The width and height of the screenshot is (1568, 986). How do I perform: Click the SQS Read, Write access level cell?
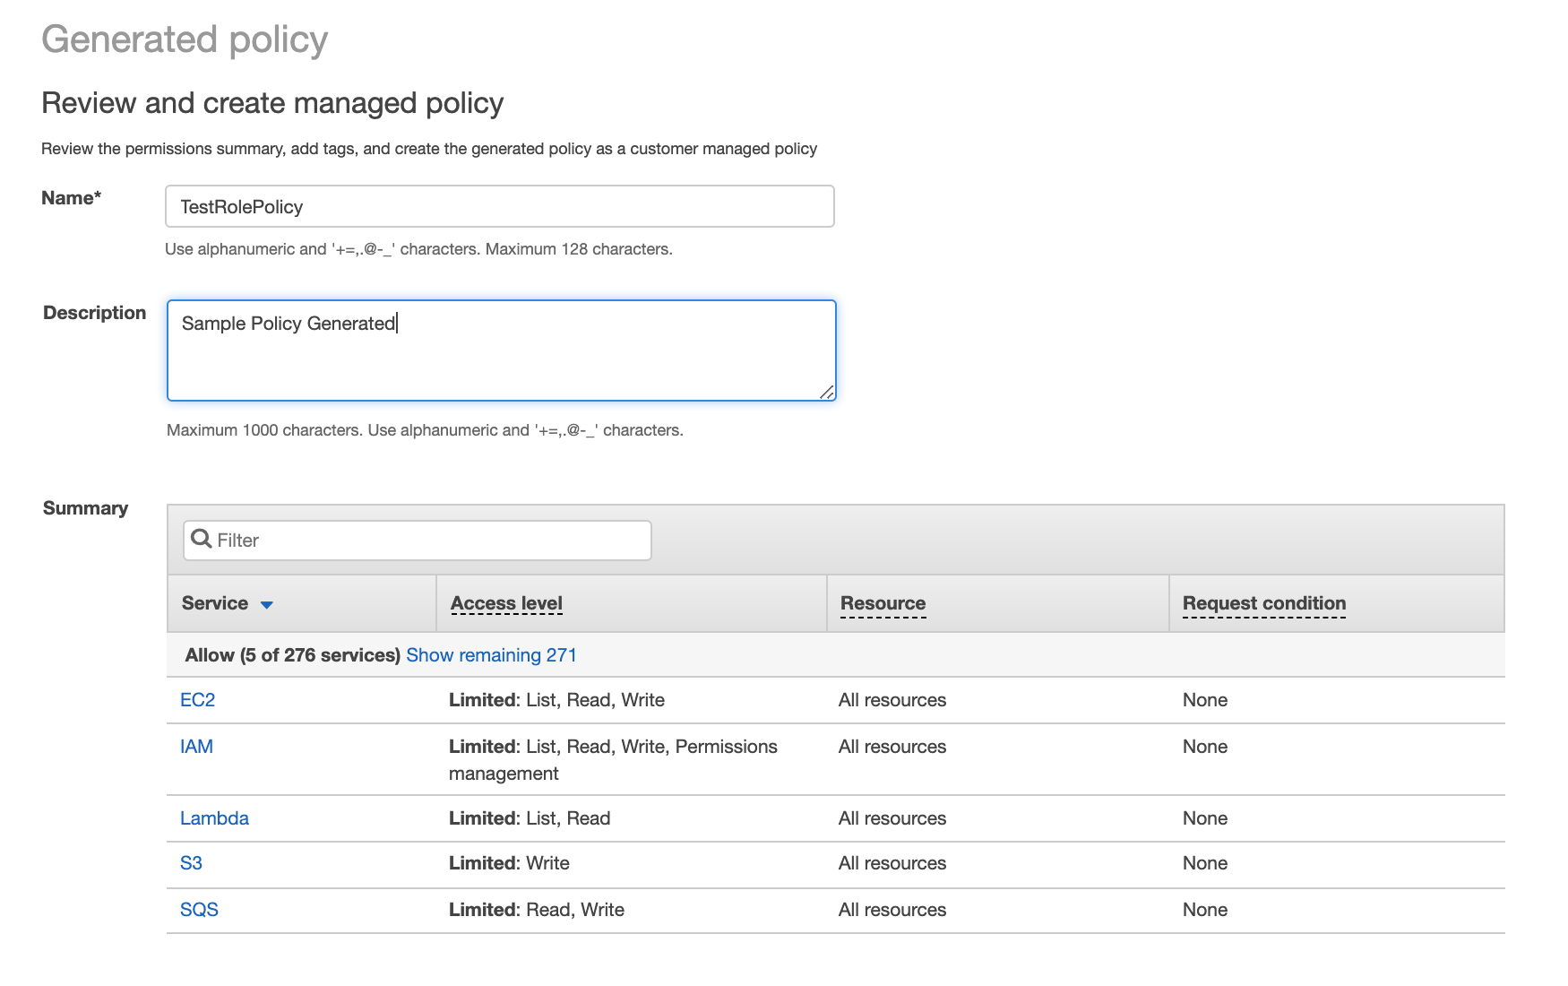coord(536,909)
